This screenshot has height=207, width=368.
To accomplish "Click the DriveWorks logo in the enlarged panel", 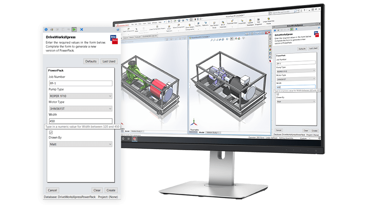I will pyautogui.click(x=114, y=39).
